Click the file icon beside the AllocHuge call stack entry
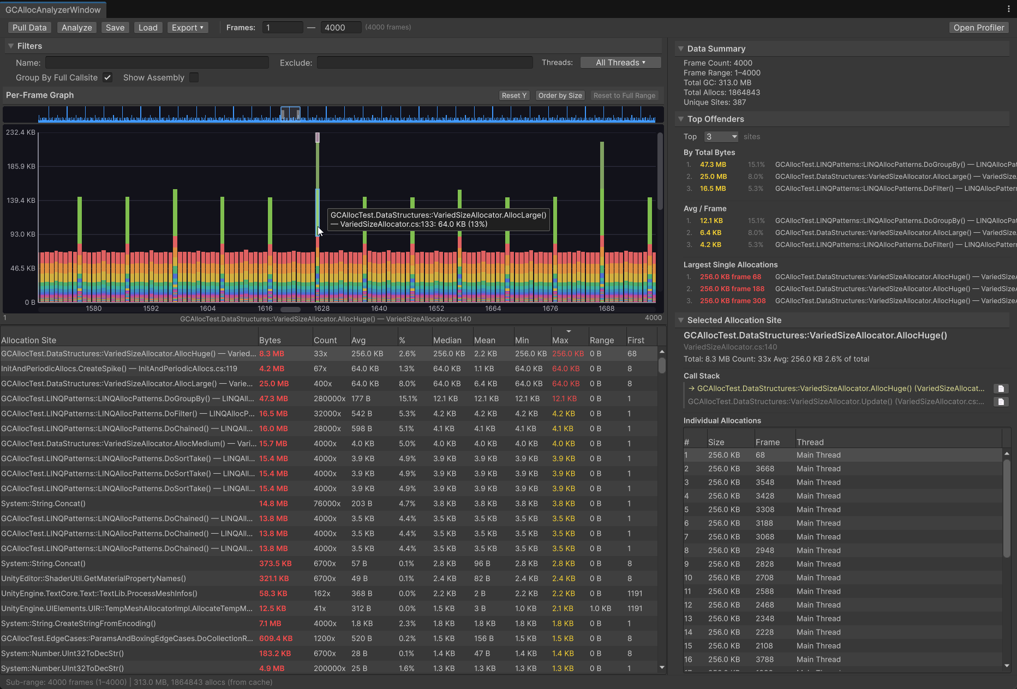The height and width of the screenshot is (689, 1017). click(1001, 389)
